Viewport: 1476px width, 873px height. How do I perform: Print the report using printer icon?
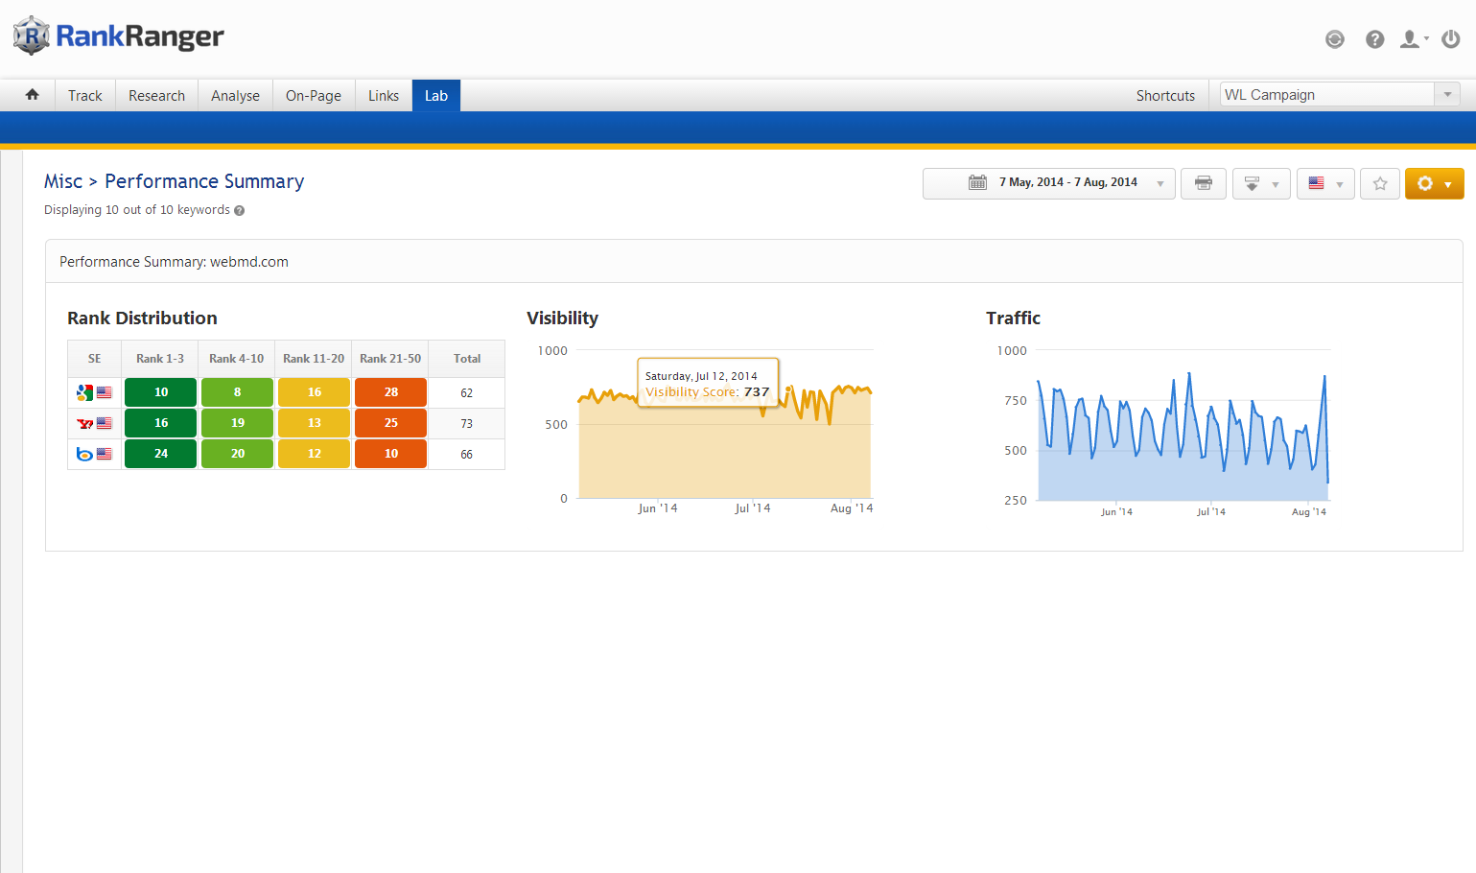pyautogui.click(x=1203, y=183)
